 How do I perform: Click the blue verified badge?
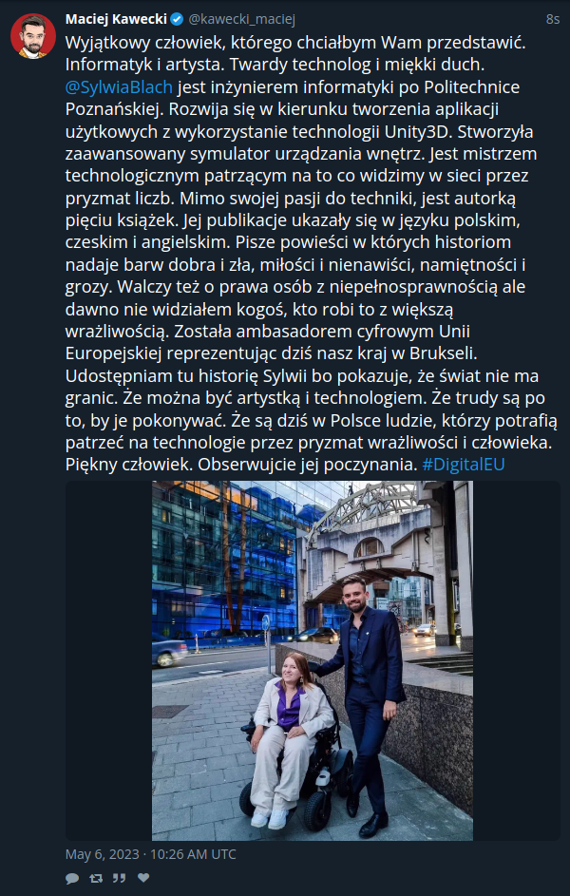tap(177, 19)
